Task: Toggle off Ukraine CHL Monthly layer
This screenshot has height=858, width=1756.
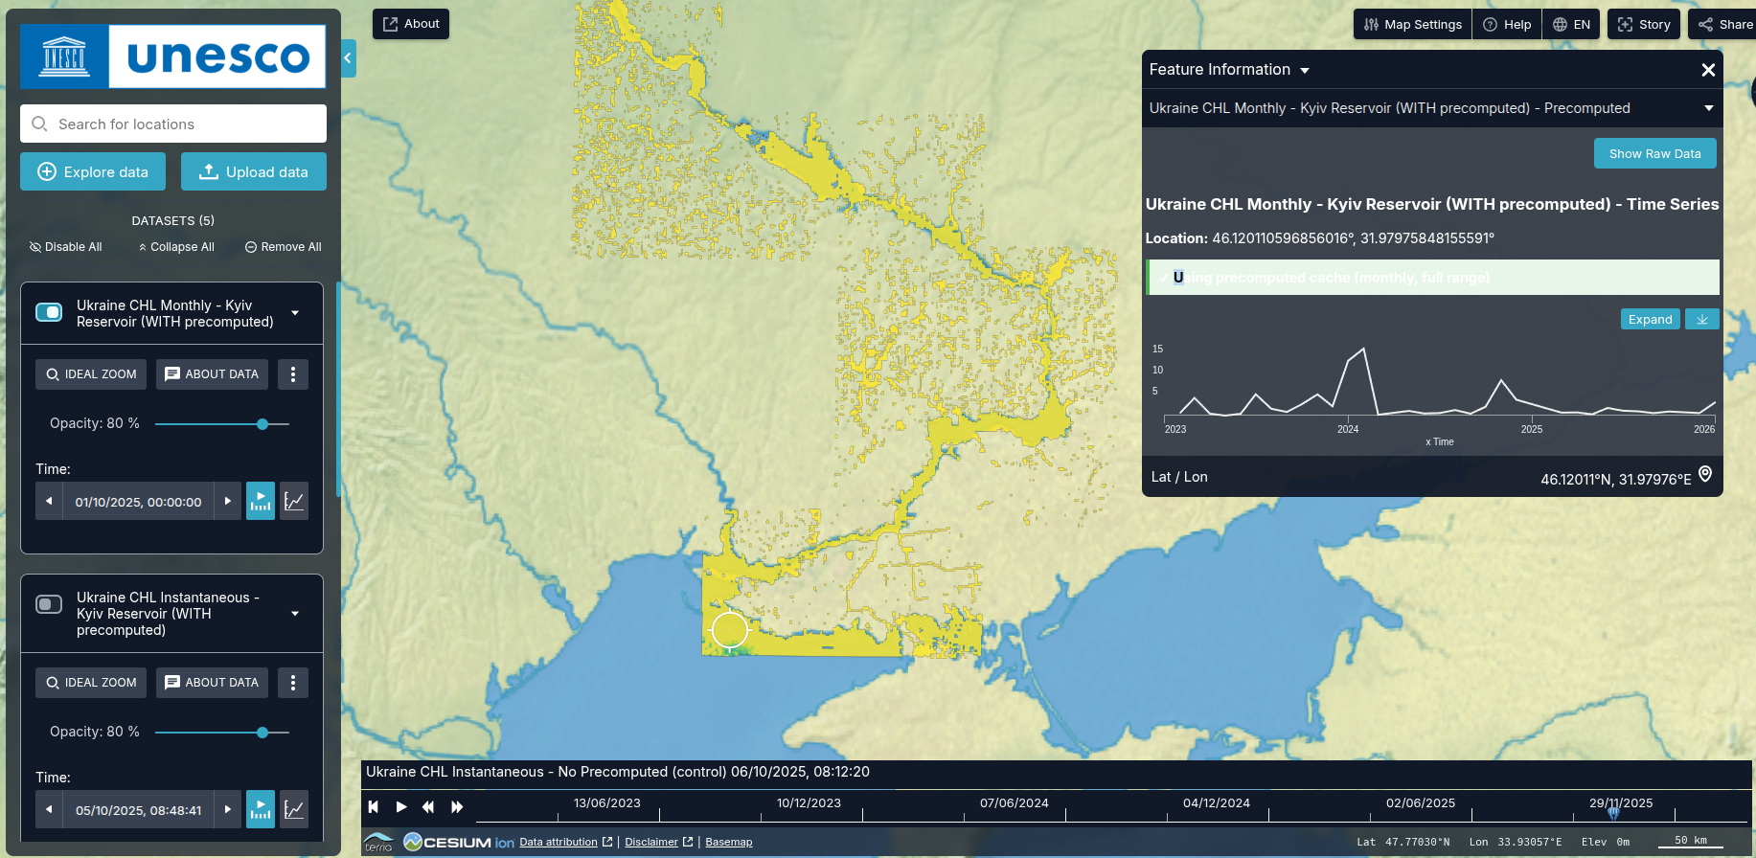Action: click(49, 312)
